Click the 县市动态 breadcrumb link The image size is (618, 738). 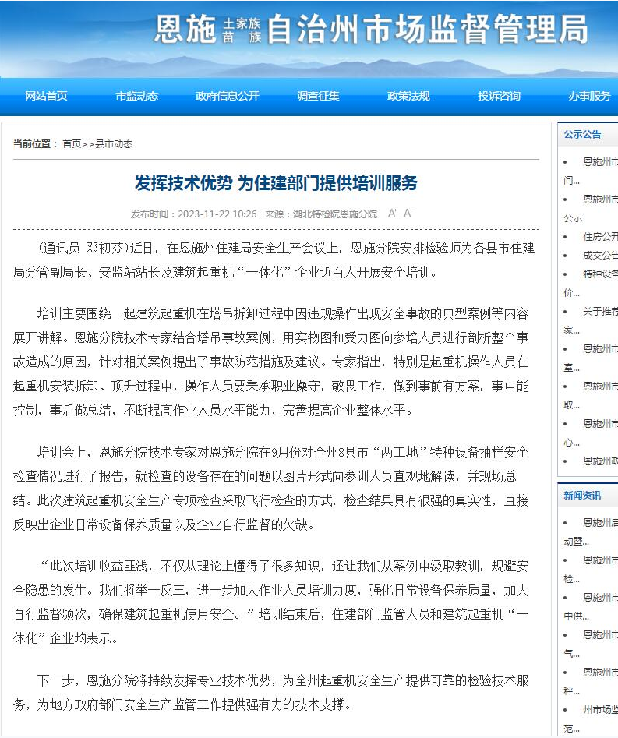click(x=114, y=144)
